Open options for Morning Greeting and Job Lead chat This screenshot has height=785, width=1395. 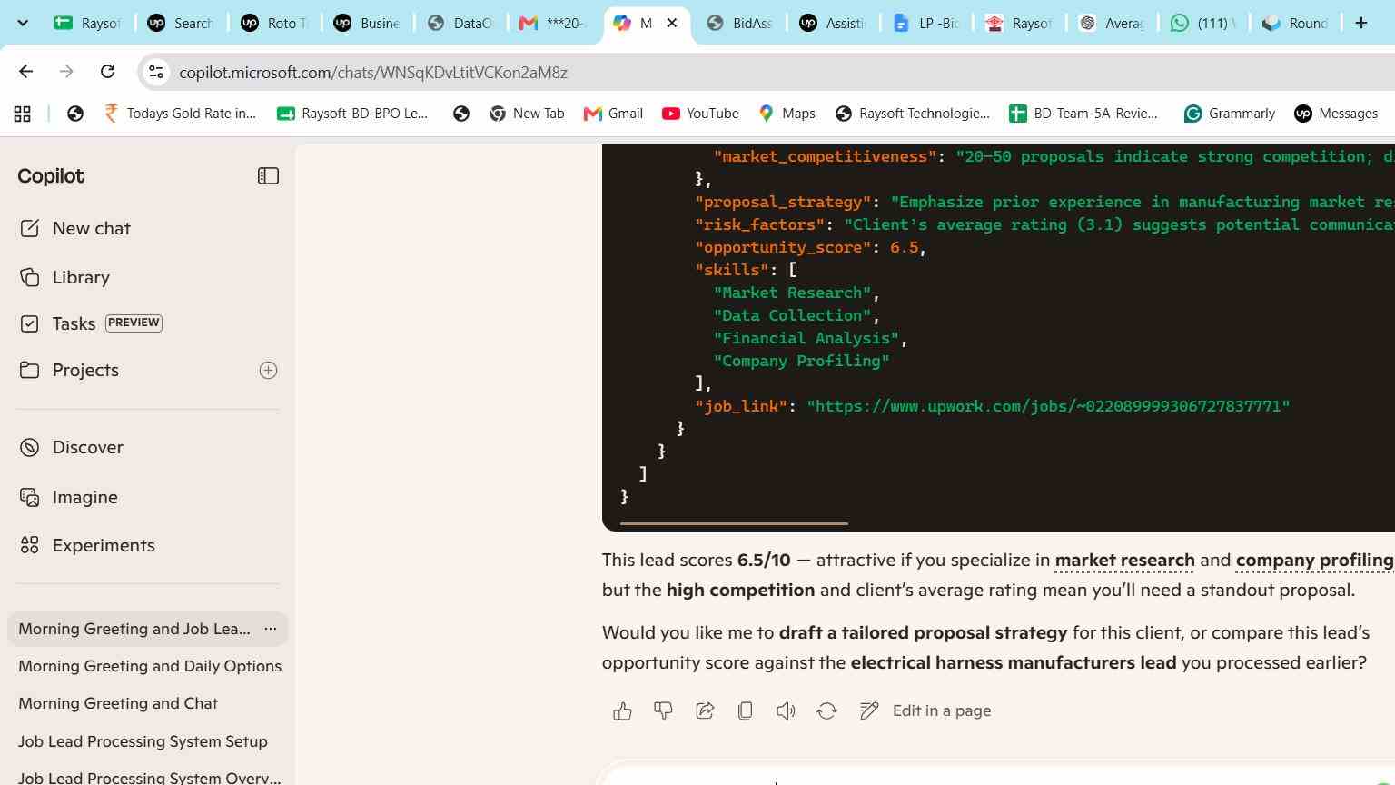pyautogui.click(x=271, y=629)
